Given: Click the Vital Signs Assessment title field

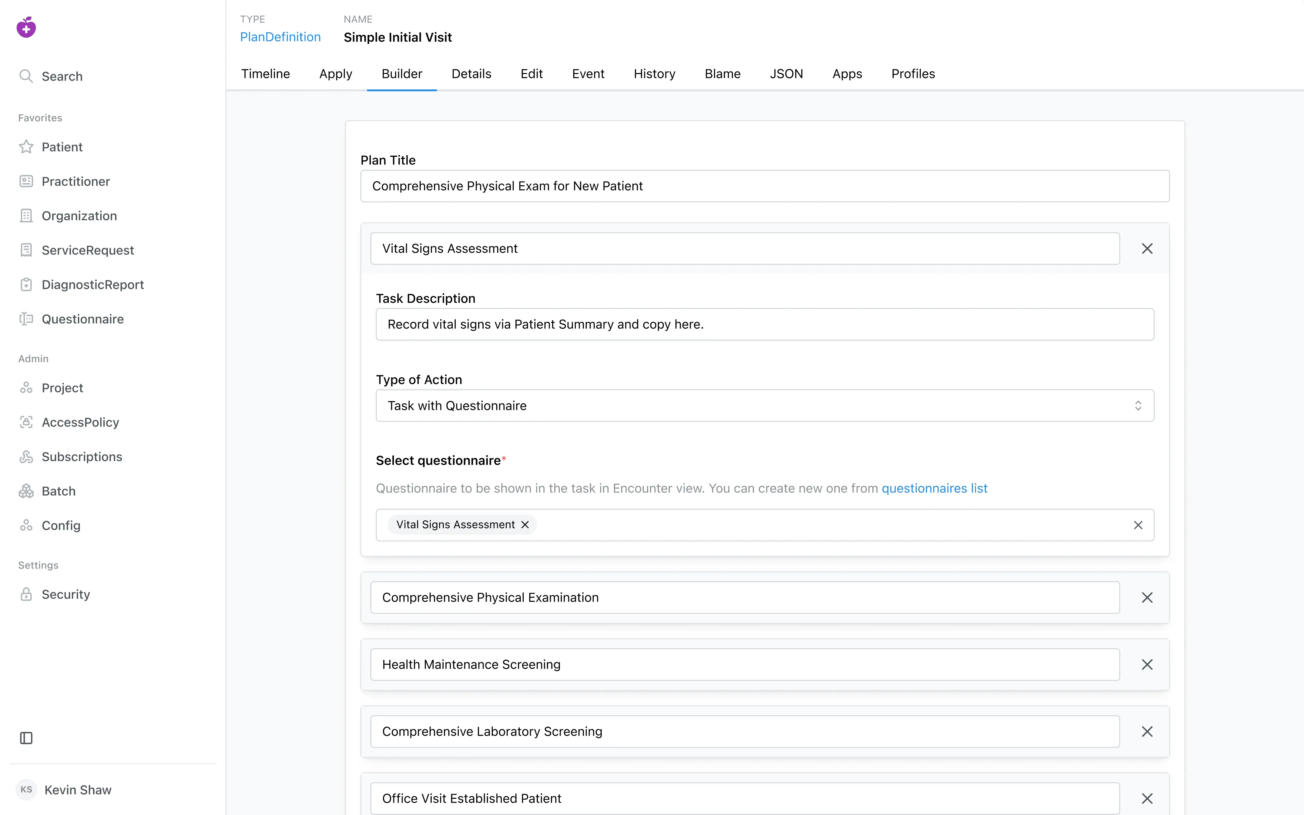Looking at the screenshot, I should [745, 248].
